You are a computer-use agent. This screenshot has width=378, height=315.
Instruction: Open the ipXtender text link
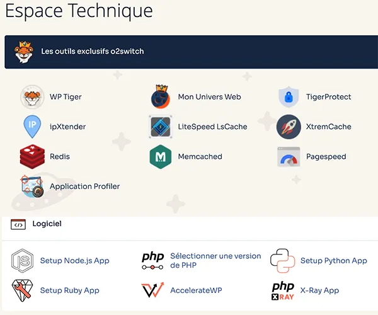pos(68,127)
